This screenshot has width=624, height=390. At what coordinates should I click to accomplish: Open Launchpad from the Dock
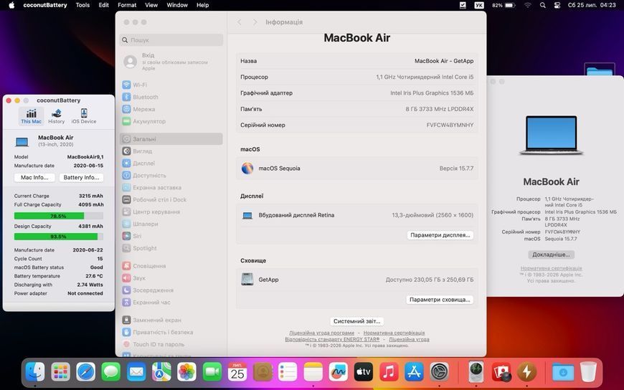click(x=60, y=373)
